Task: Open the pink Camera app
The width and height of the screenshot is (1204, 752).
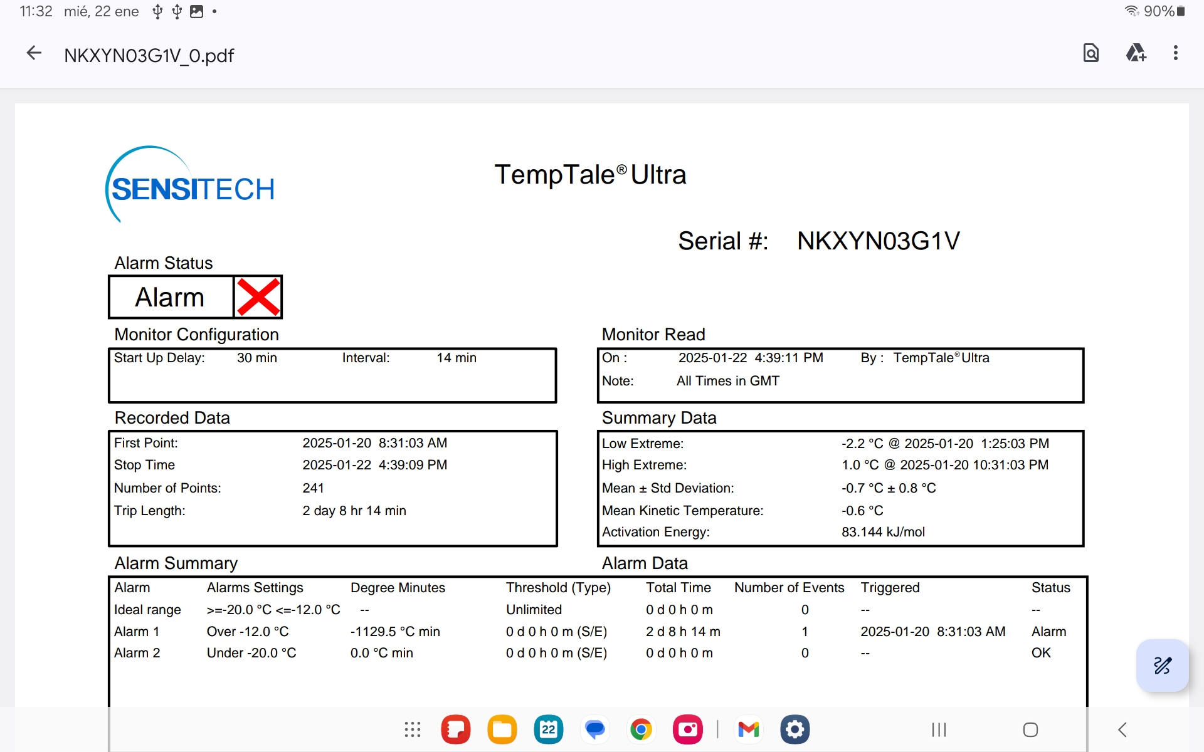Action: 688,729
